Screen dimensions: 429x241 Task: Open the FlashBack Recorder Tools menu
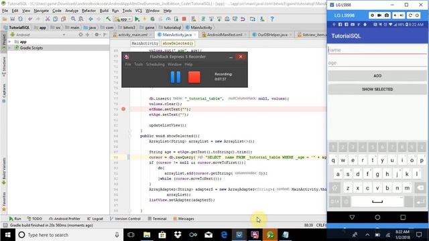point(139,64)
